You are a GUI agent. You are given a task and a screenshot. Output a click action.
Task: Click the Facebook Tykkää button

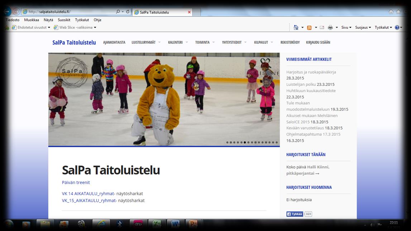pyautogui.click(x=295, y=214)
